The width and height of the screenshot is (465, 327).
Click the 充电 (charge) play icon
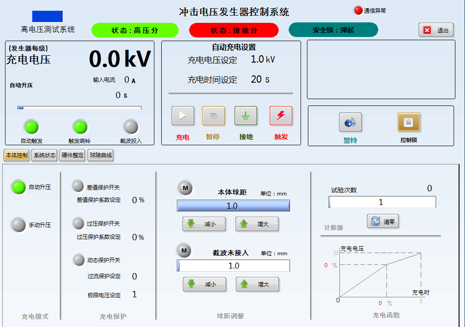183,116
